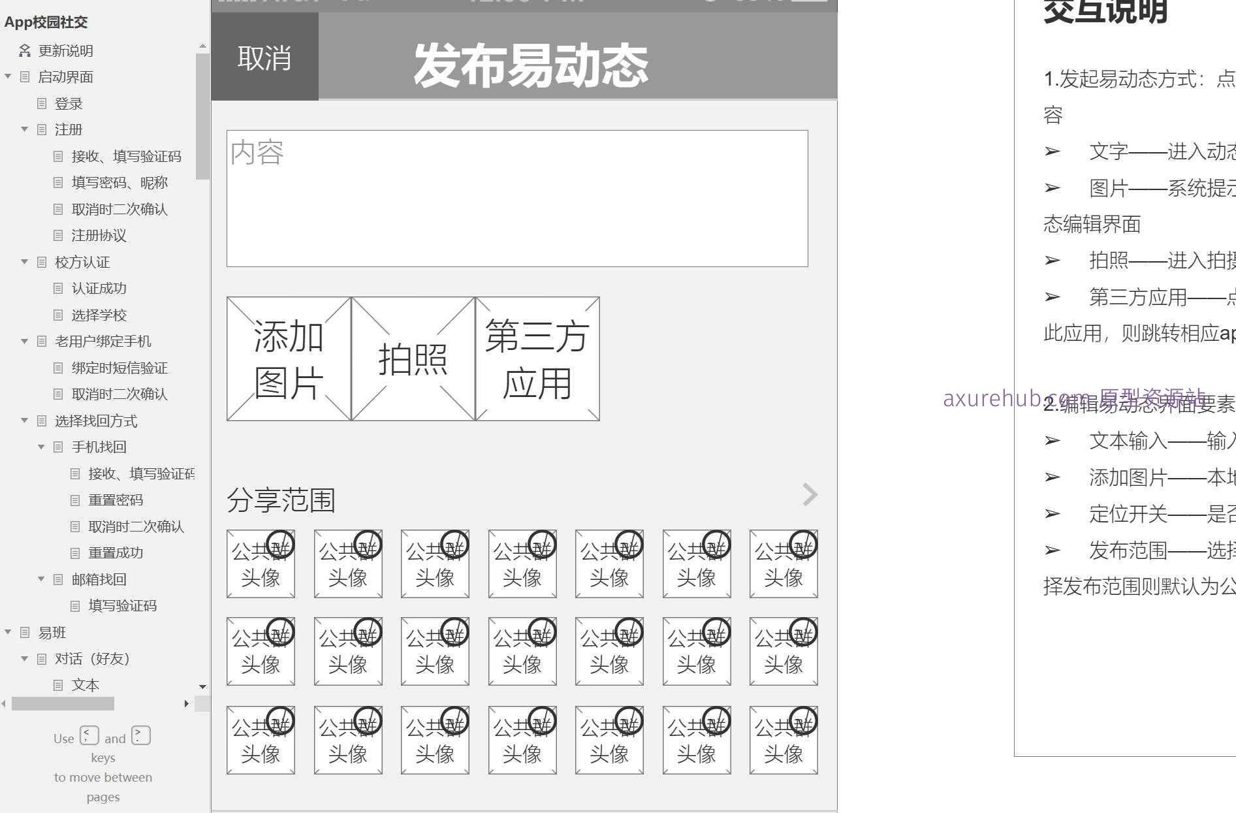This screenshot has height=813, width=1236.
Task: Open the 分享范围 chevron arrow
Action: (810, 495)
